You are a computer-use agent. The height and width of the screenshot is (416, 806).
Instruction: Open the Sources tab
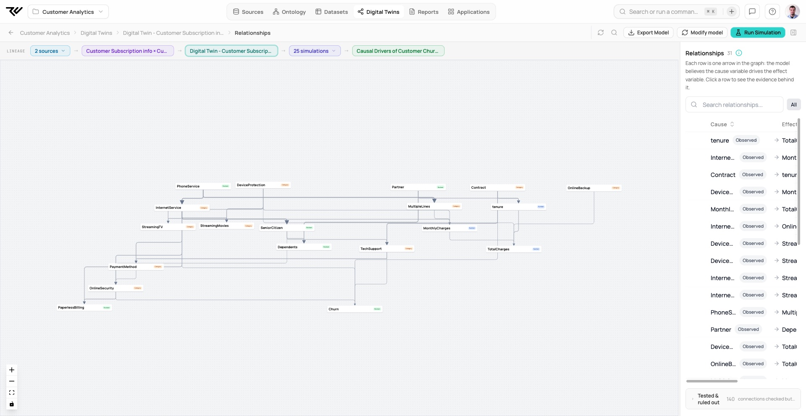248,12
